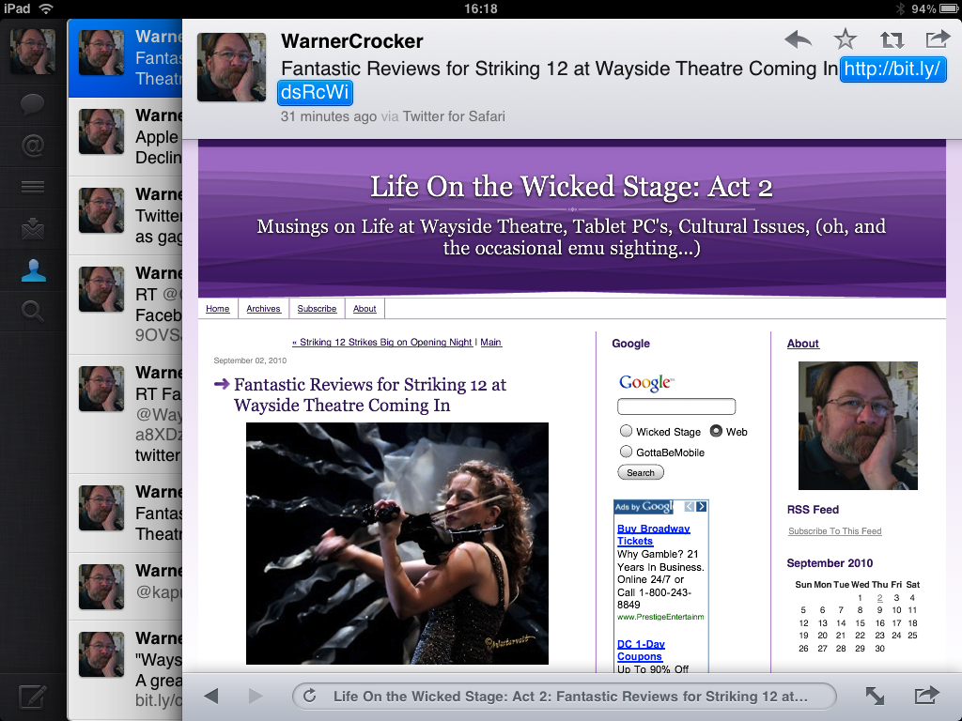Open the article title 'Fantastic Reviews for Striking 12'
The height and width of the screenshot is (721, 962).
coord(370,395)
